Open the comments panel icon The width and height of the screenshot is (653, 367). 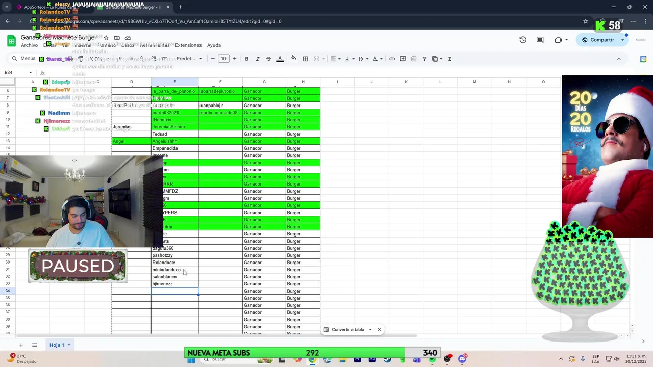(x=540, y=40)
